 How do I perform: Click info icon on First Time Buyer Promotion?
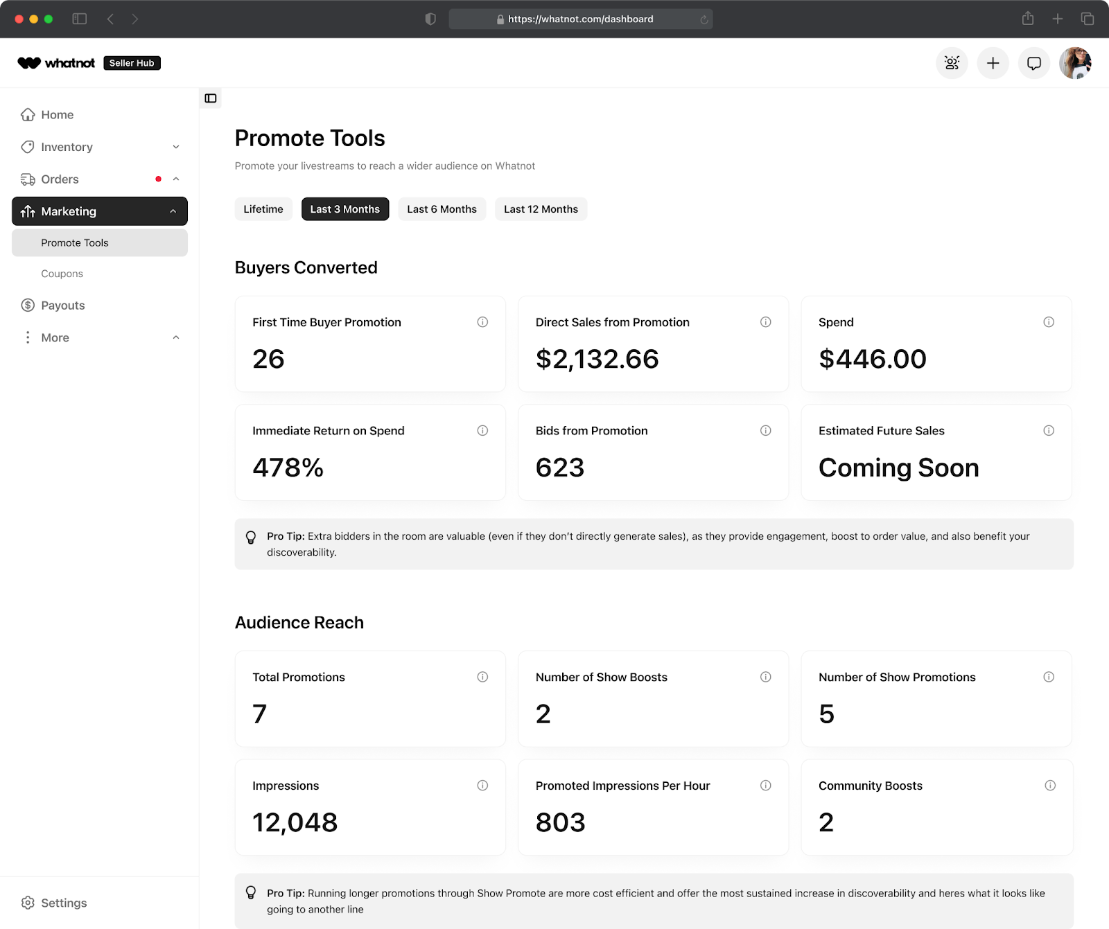point(482,322)
